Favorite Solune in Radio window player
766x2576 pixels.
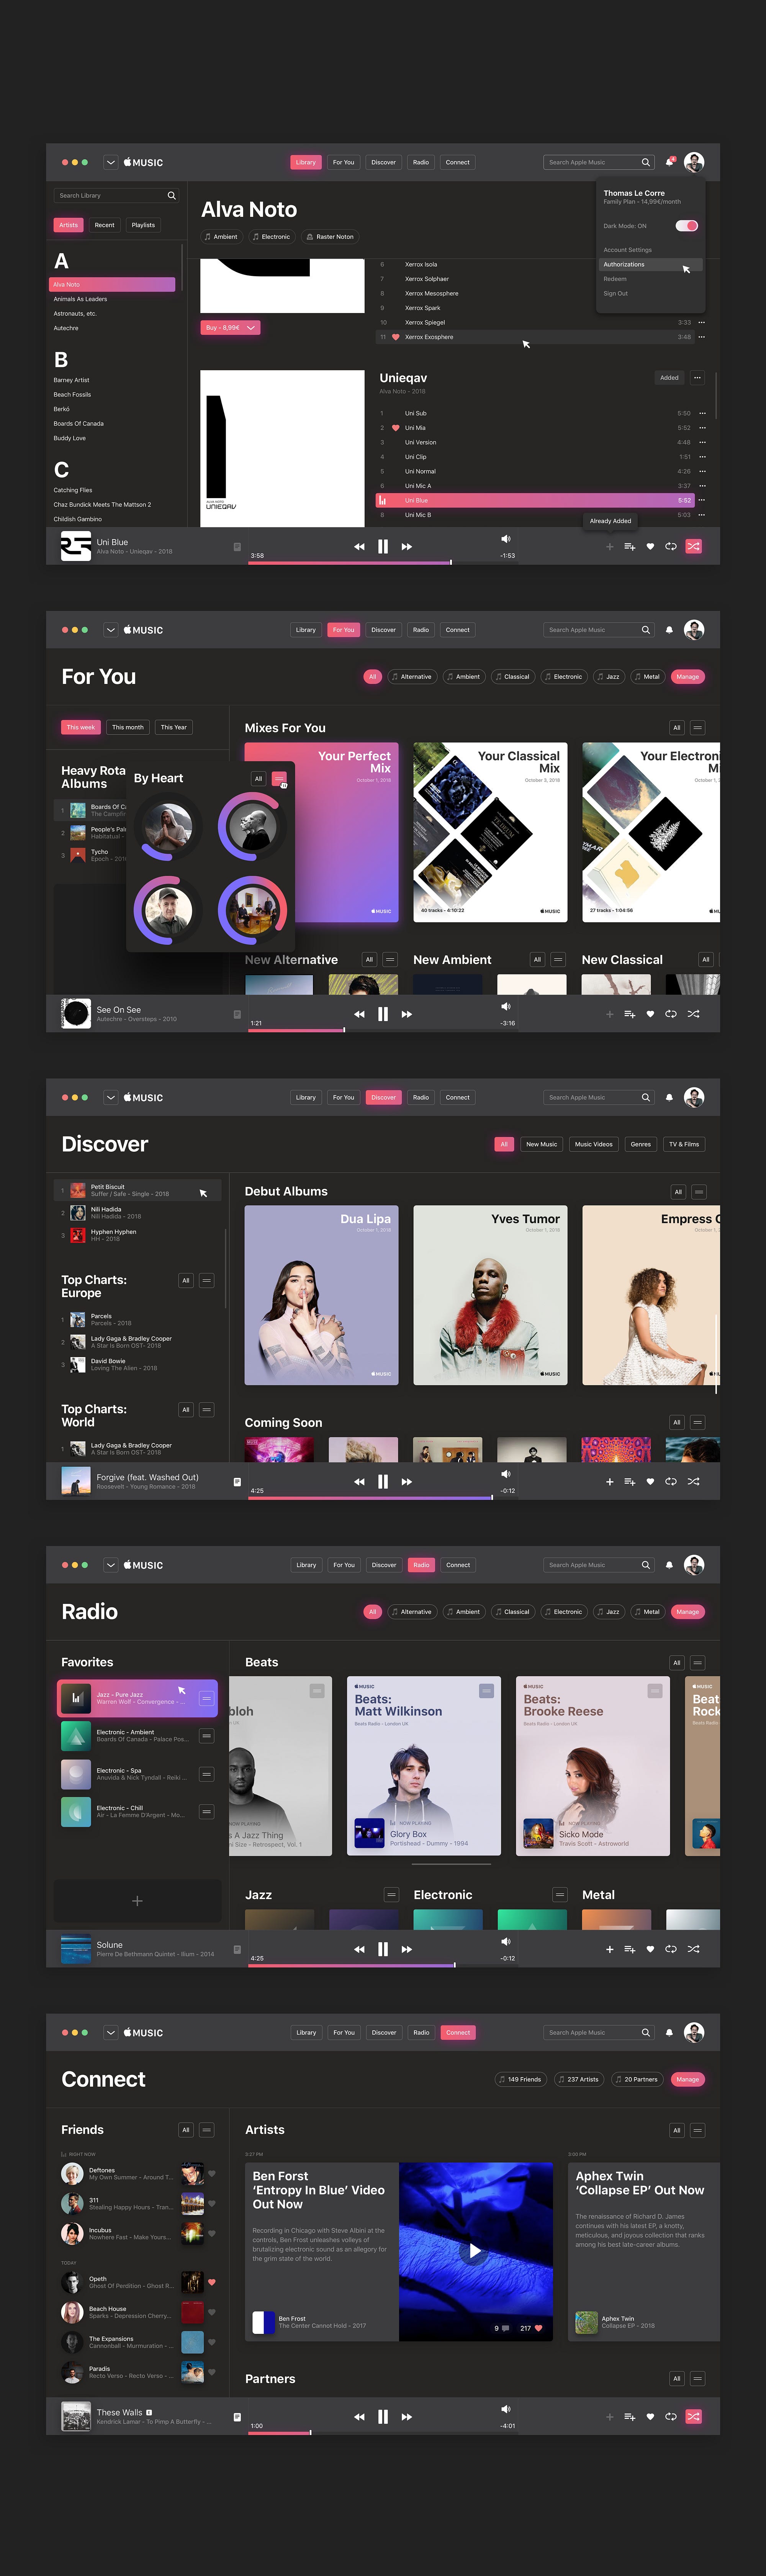click(650, 1949)
